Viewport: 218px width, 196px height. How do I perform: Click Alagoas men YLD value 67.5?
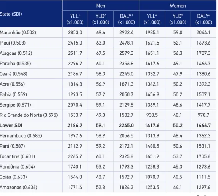point(101,53)
